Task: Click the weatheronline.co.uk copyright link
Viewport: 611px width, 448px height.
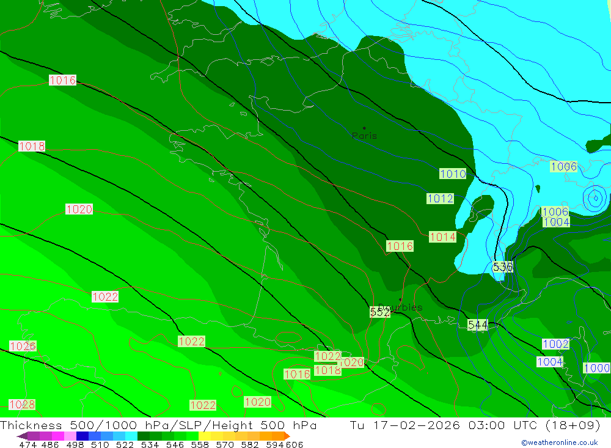Action: 560,442
